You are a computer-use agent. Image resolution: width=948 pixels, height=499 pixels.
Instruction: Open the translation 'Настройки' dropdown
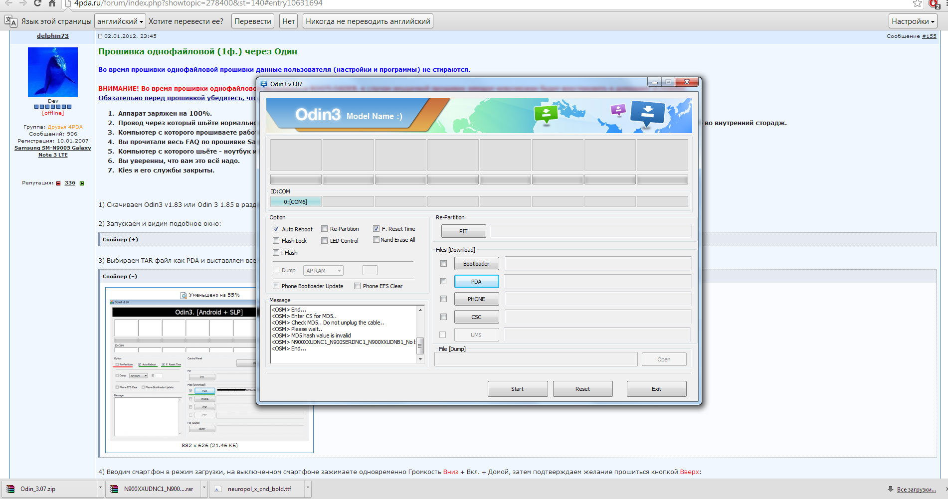click(913, 21)
